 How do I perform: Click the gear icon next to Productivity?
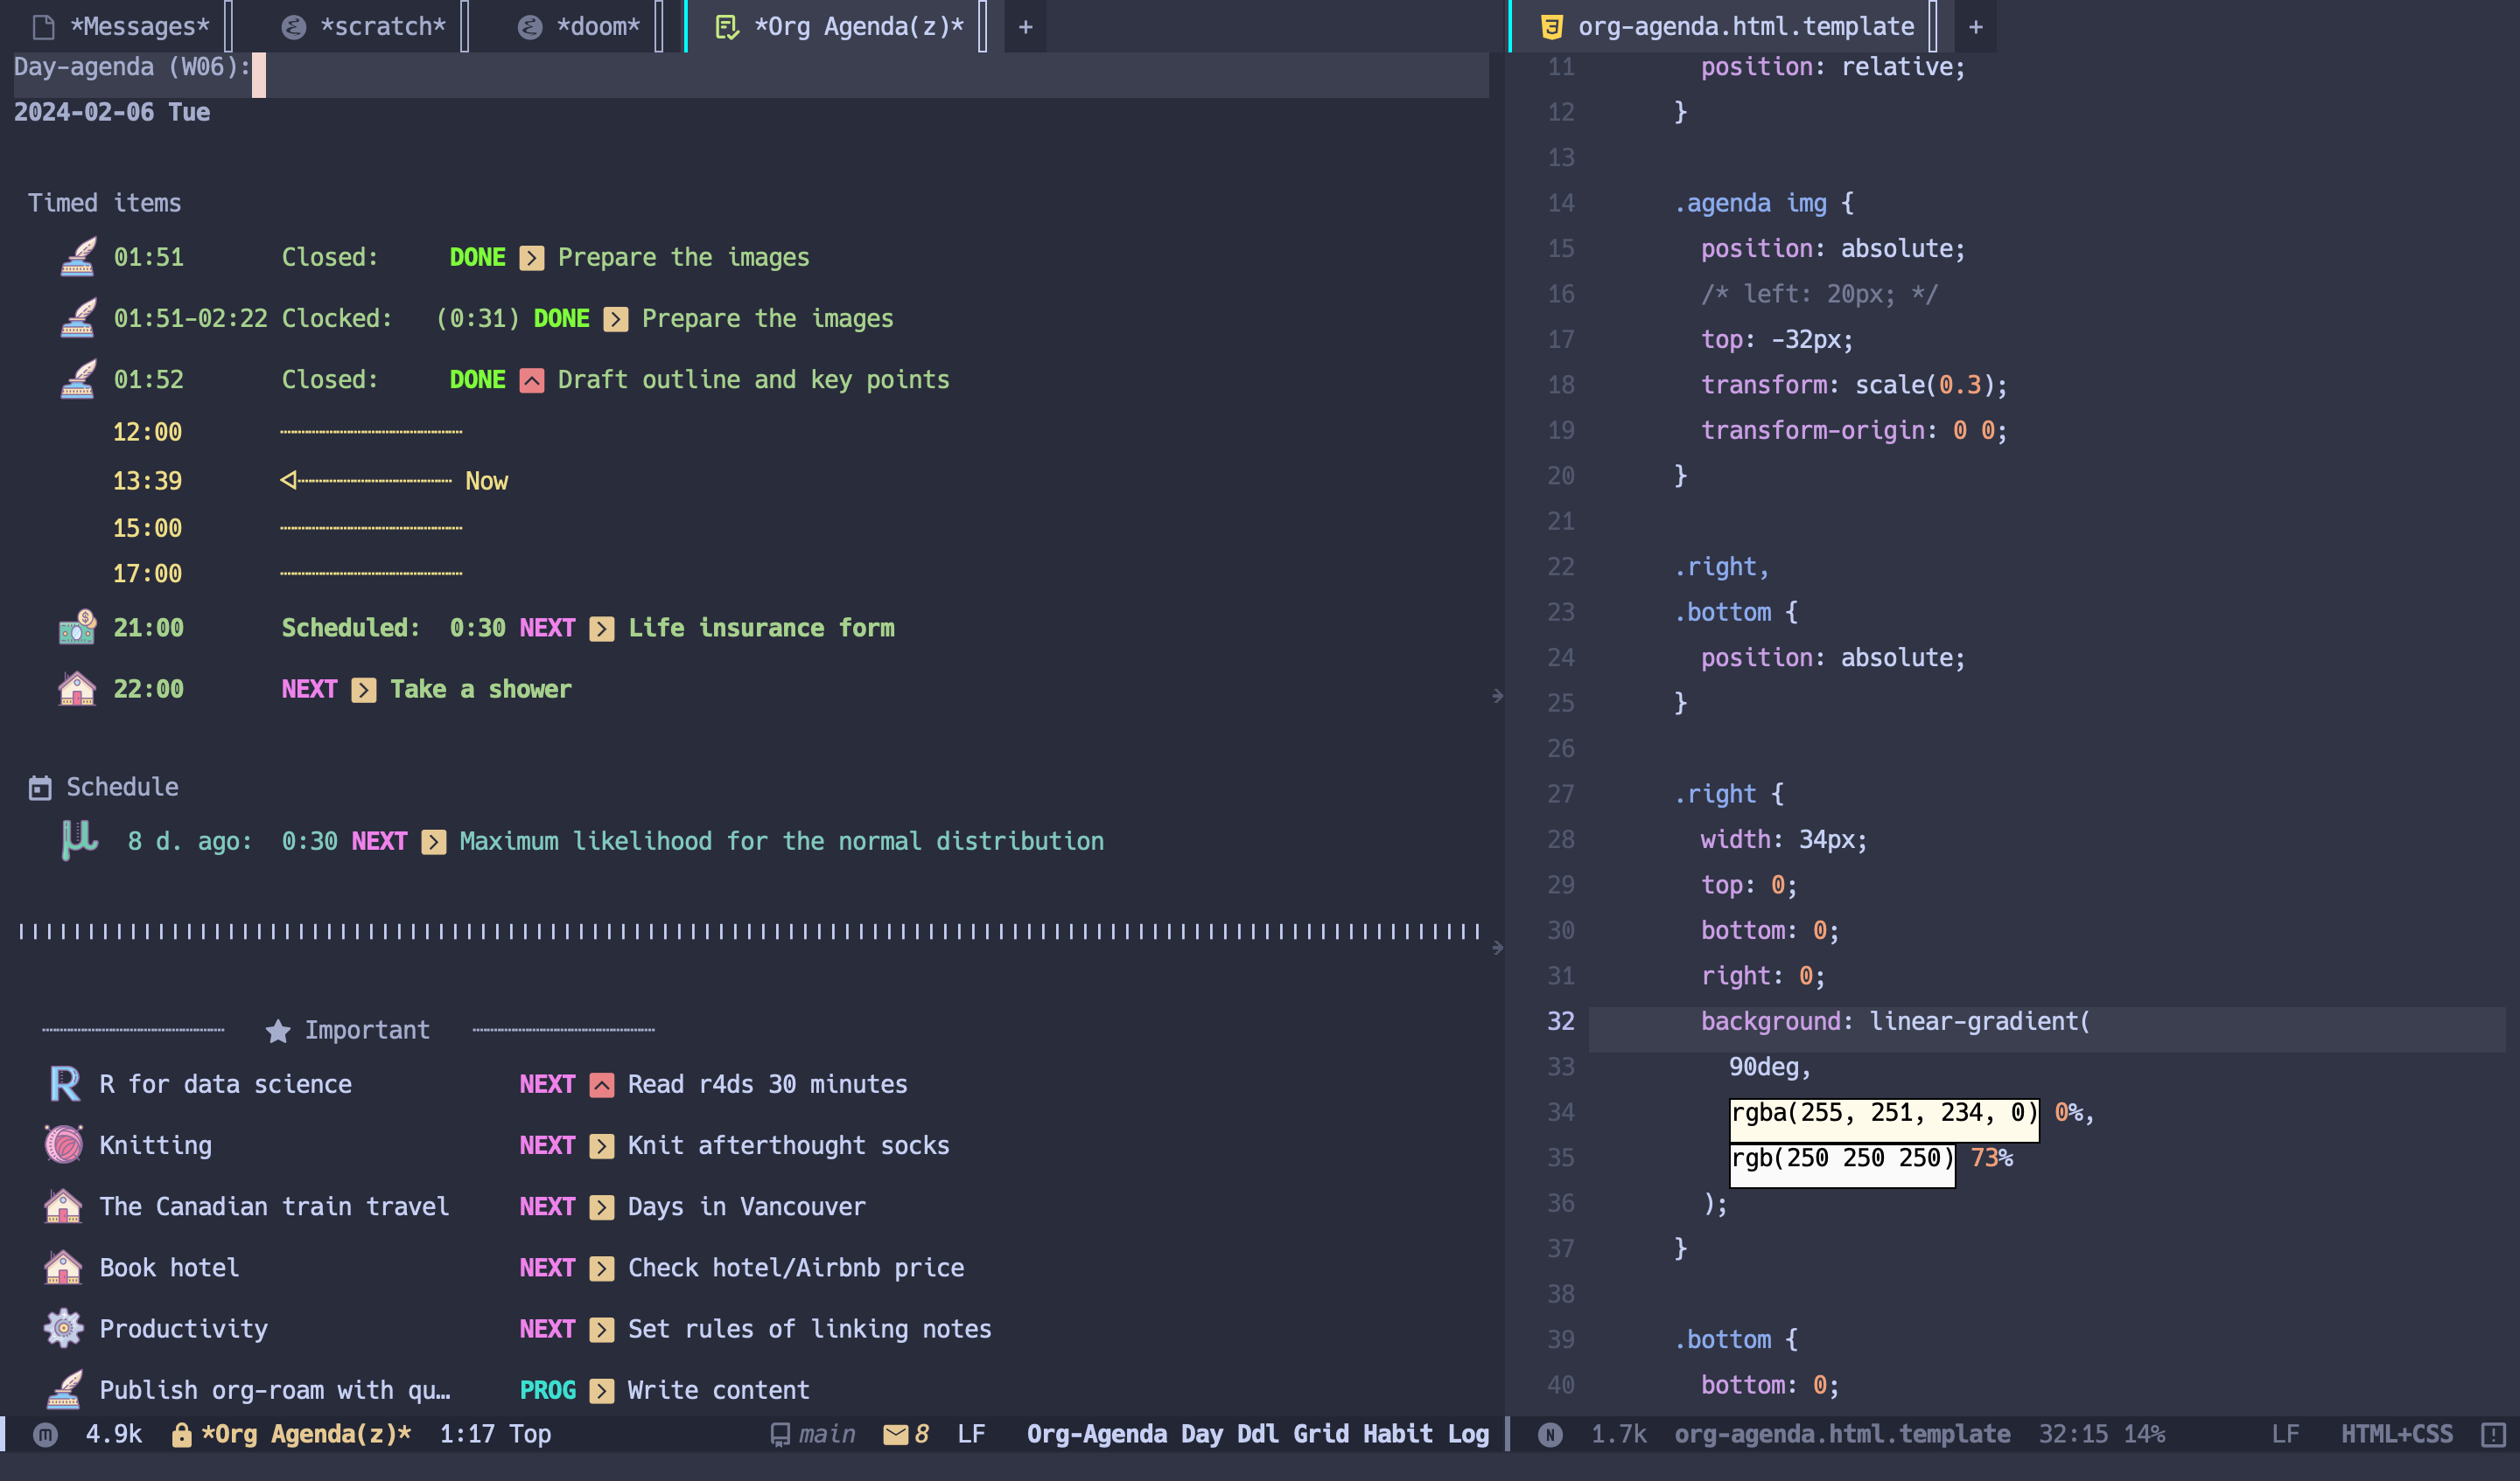pos(64,1328)
